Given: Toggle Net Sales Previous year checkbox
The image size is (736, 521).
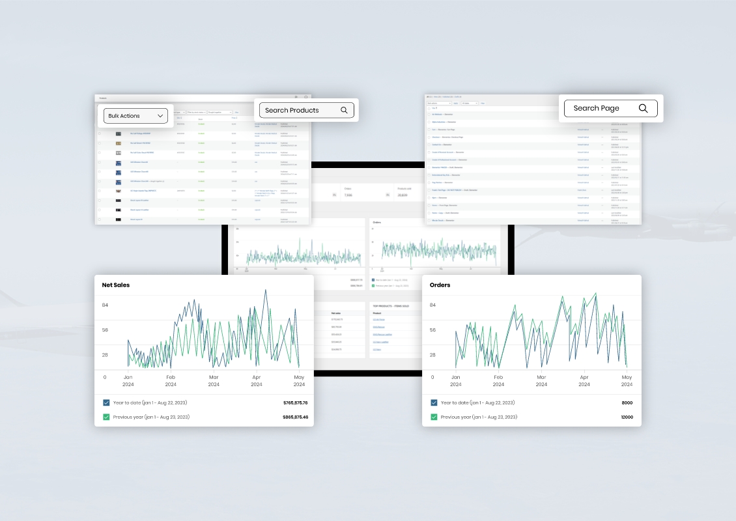Looking at the screenshot, I should pos(106,417).
